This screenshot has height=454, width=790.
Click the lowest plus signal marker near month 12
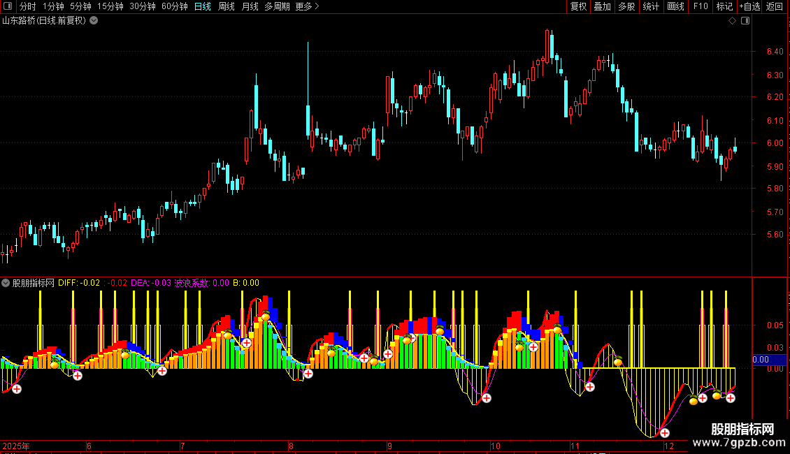665,433
